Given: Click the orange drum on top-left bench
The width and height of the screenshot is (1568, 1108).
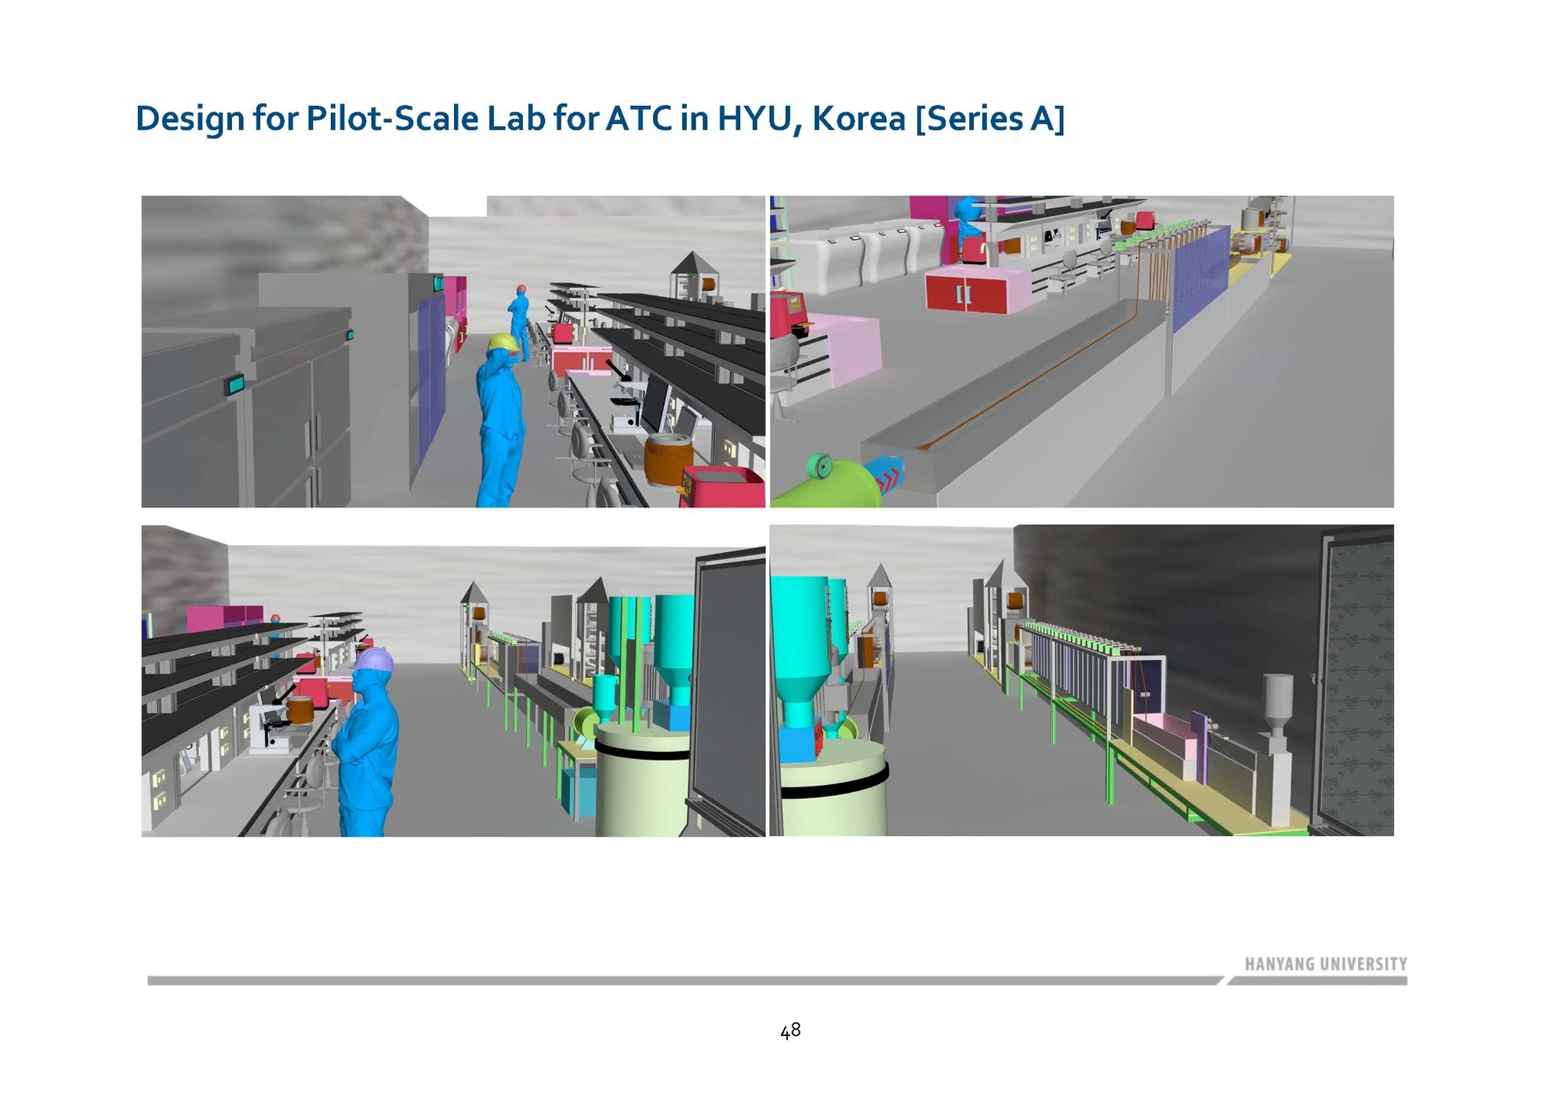Looking at the screenshot, I should point(668,460).
